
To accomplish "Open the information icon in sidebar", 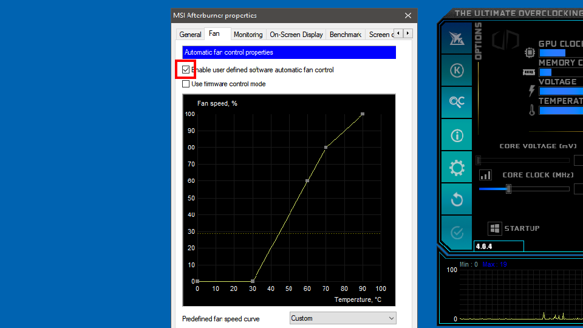I will point(457,135).
